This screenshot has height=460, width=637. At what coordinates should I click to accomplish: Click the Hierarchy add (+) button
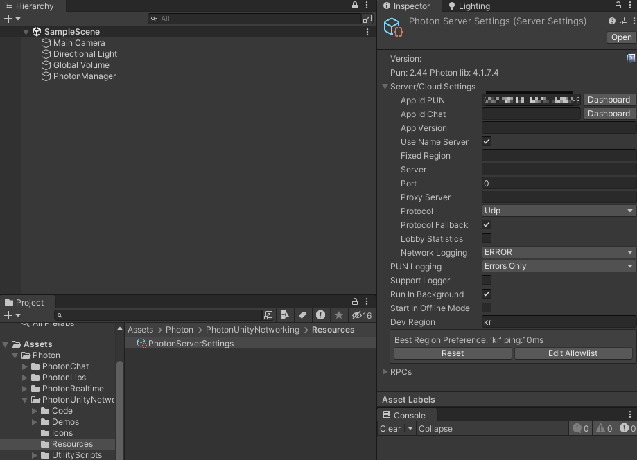[x=8, y=19]
